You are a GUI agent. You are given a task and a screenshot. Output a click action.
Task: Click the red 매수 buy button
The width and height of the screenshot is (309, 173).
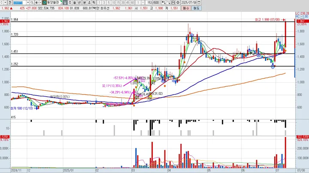(x=186, y=8)
